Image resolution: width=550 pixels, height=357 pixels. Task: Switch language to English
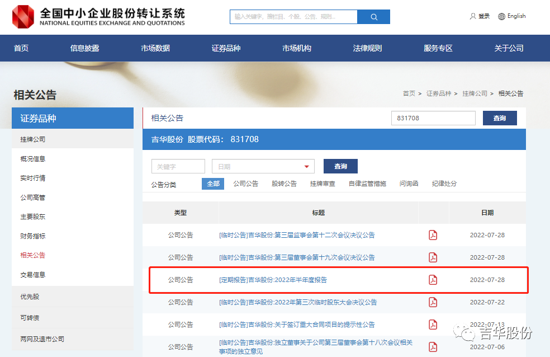pyautogui.click(x=512, y=16)
